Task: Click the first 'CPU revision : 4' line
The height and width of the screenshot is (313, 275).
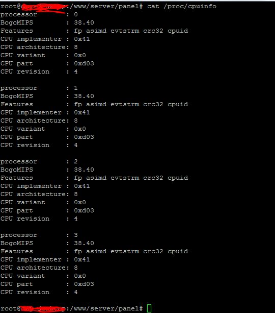Action: (x=39, y=71)
